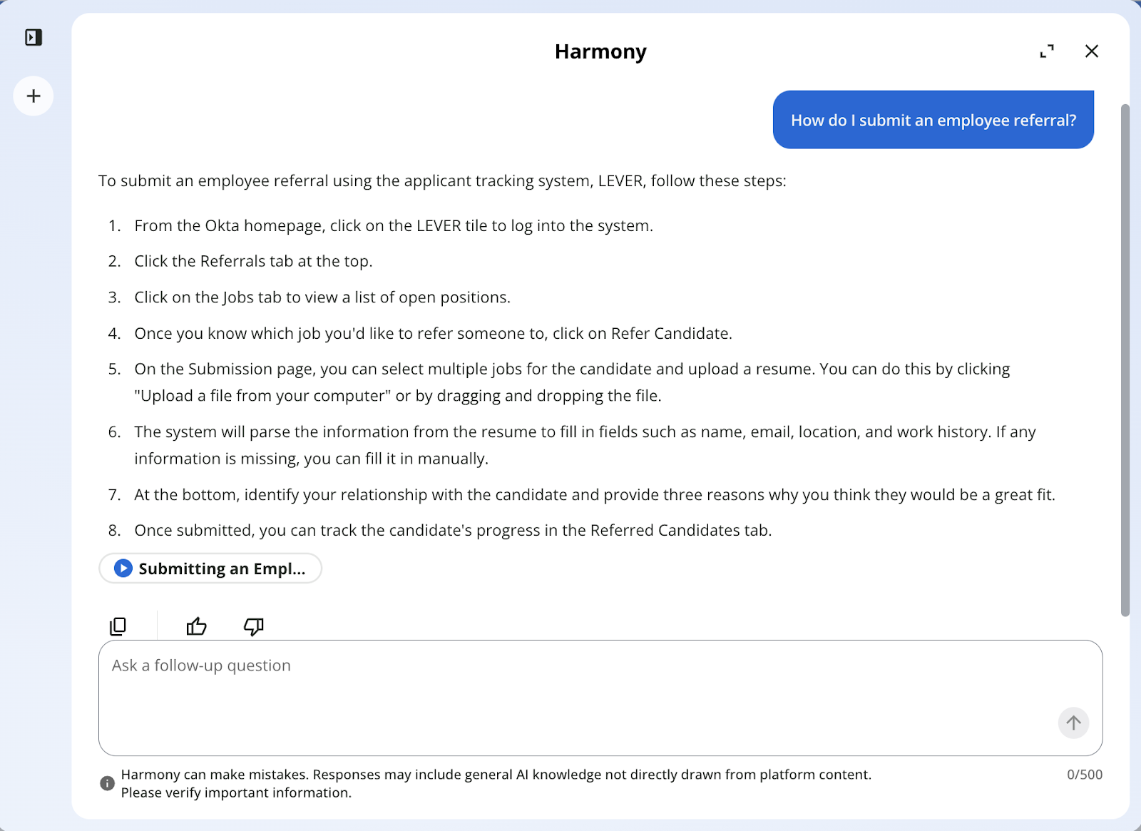Screen dimensions: 1141x831
Task: Click the info icon beside the disclaimer
Action: click(x=107, y=783)
